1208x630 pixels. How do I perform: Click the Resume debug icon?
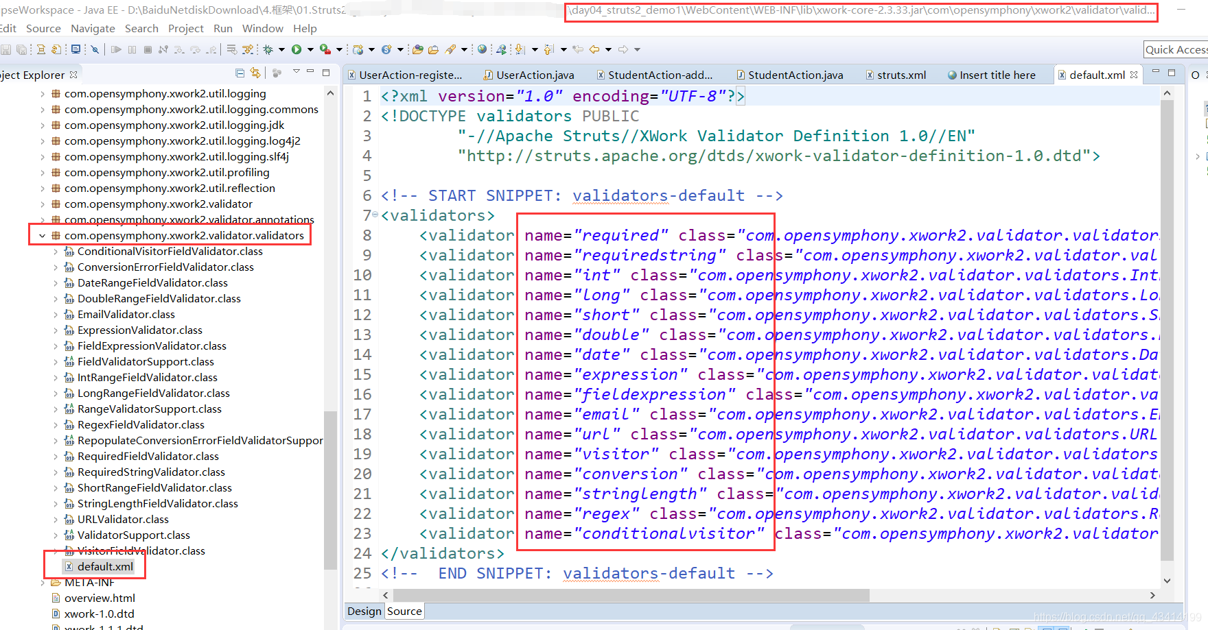pos(116,49)
